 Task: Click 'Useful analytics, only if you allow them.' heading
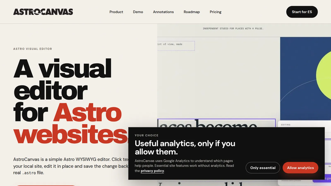185,148
